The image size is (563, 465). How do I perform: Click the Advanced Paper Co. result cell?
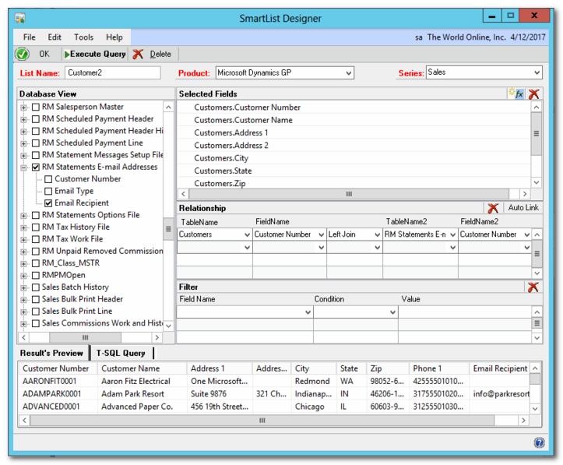(x=137, y=407)
